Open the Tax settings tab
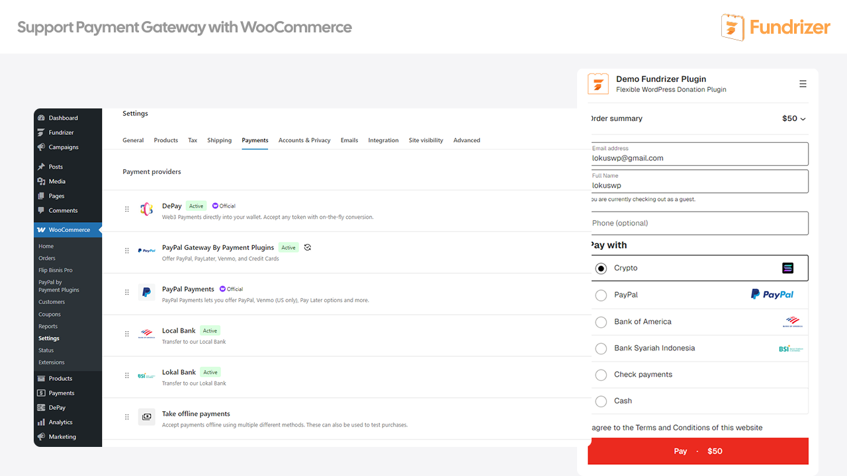847x476 pixels. coord(193,140)
